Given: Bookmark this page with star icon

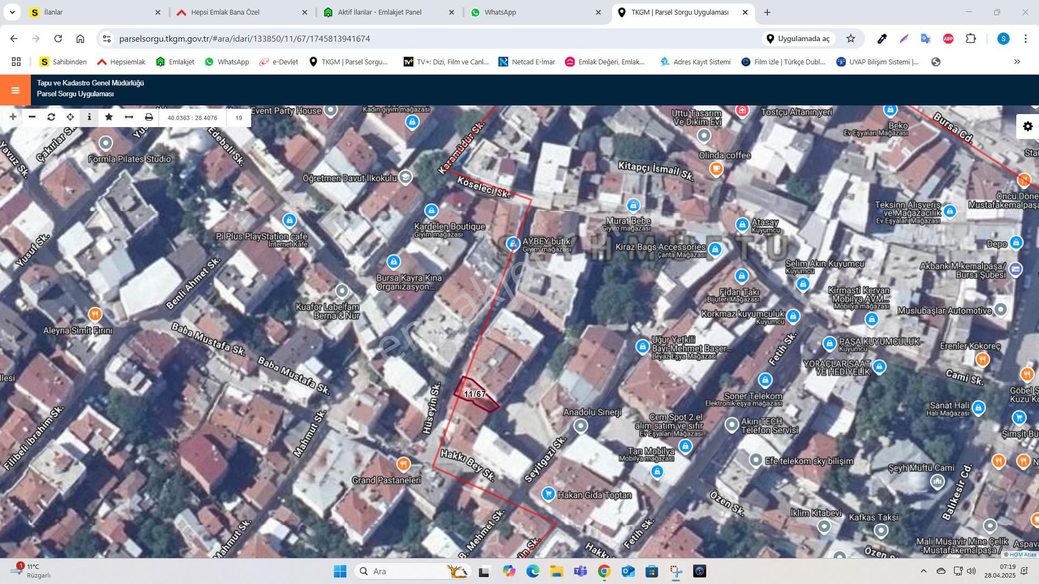Looking at the screenshot, I should point(851,38).
